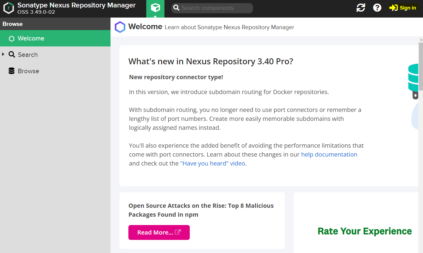Image resolution: width=423 pixels, height=253 pixels.
Task: Click the Welcome page hexagon icon by title
Action: point(120,27)
